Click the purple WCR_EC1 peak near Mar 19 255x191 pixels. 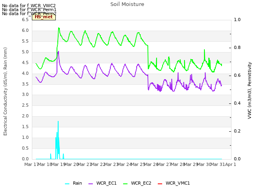(58, 52)
